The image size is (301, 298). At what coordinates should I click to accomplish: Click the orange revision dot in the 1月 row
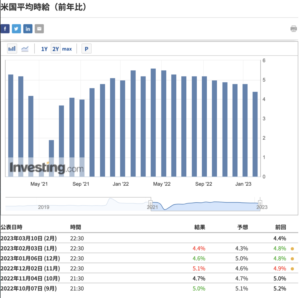click(292, 249)
